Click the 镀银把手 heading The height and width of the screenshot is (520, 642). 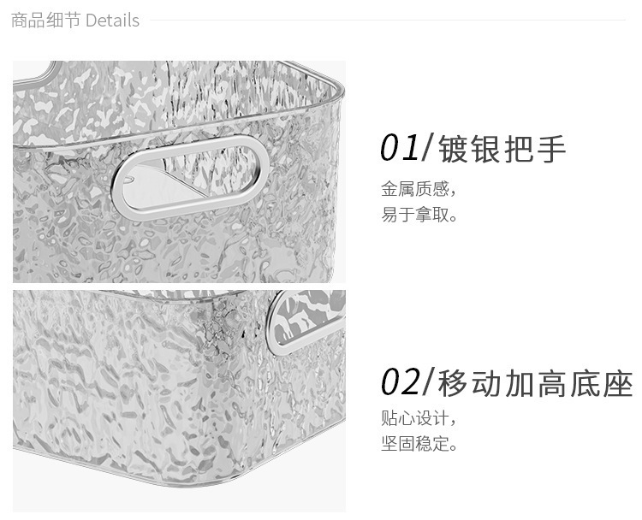click(x=502, y=149)
